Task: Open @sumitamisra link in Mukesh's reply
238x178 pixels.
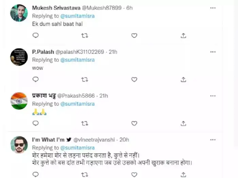Action: (x=78, y=16)
